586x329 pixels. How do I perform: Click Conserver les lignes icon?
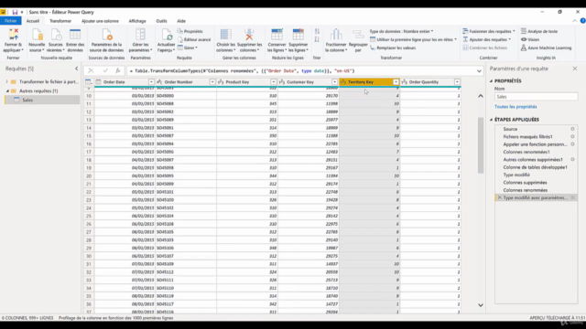[277, 35]
